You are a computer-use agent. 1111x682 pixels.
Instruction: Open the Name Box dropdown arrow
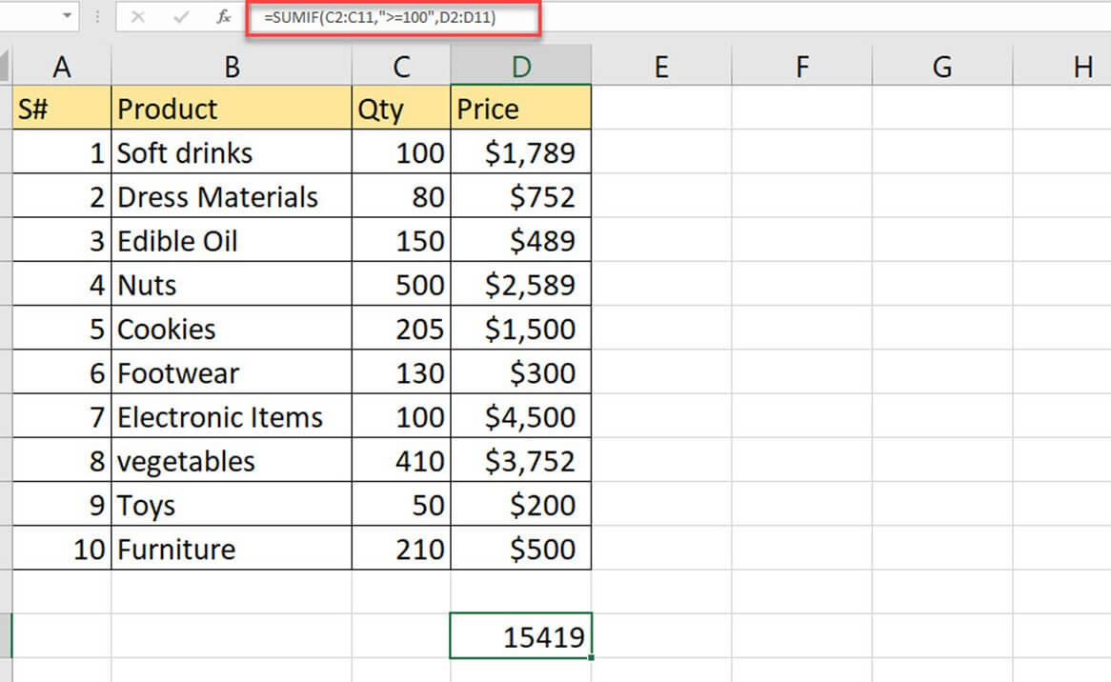[67, 17]
